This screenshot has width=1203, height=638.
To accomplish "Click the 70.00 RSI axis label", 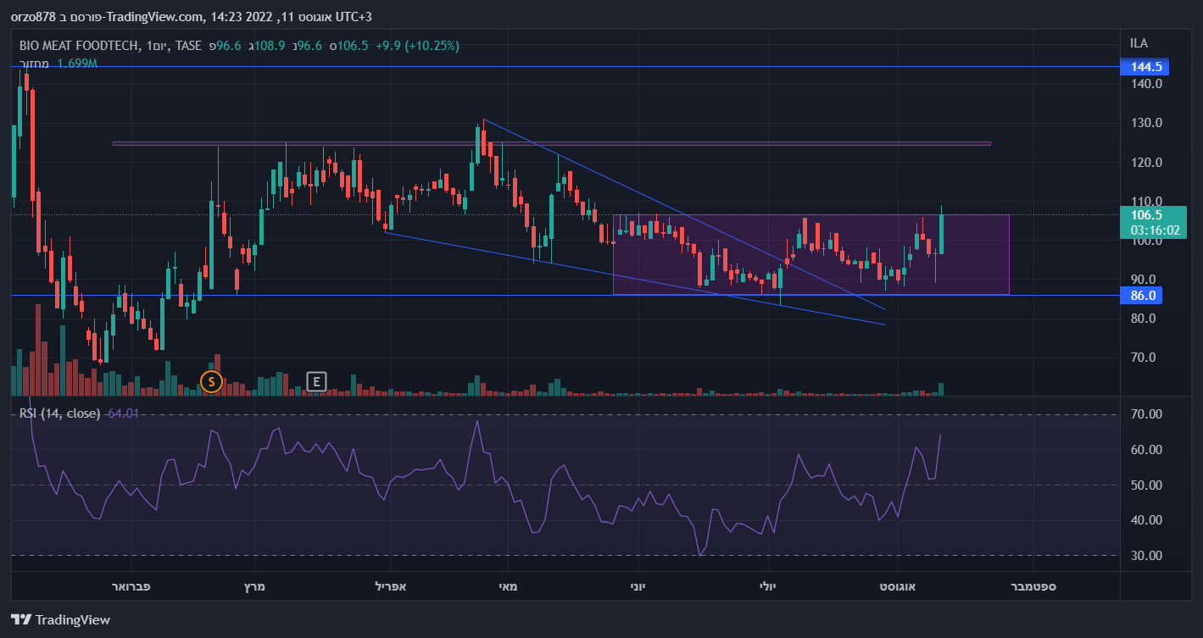I will (1147, 414).
